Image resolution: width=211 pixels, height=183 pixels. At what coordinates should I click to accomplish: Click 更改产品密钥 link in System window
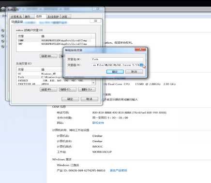[119, 170]
